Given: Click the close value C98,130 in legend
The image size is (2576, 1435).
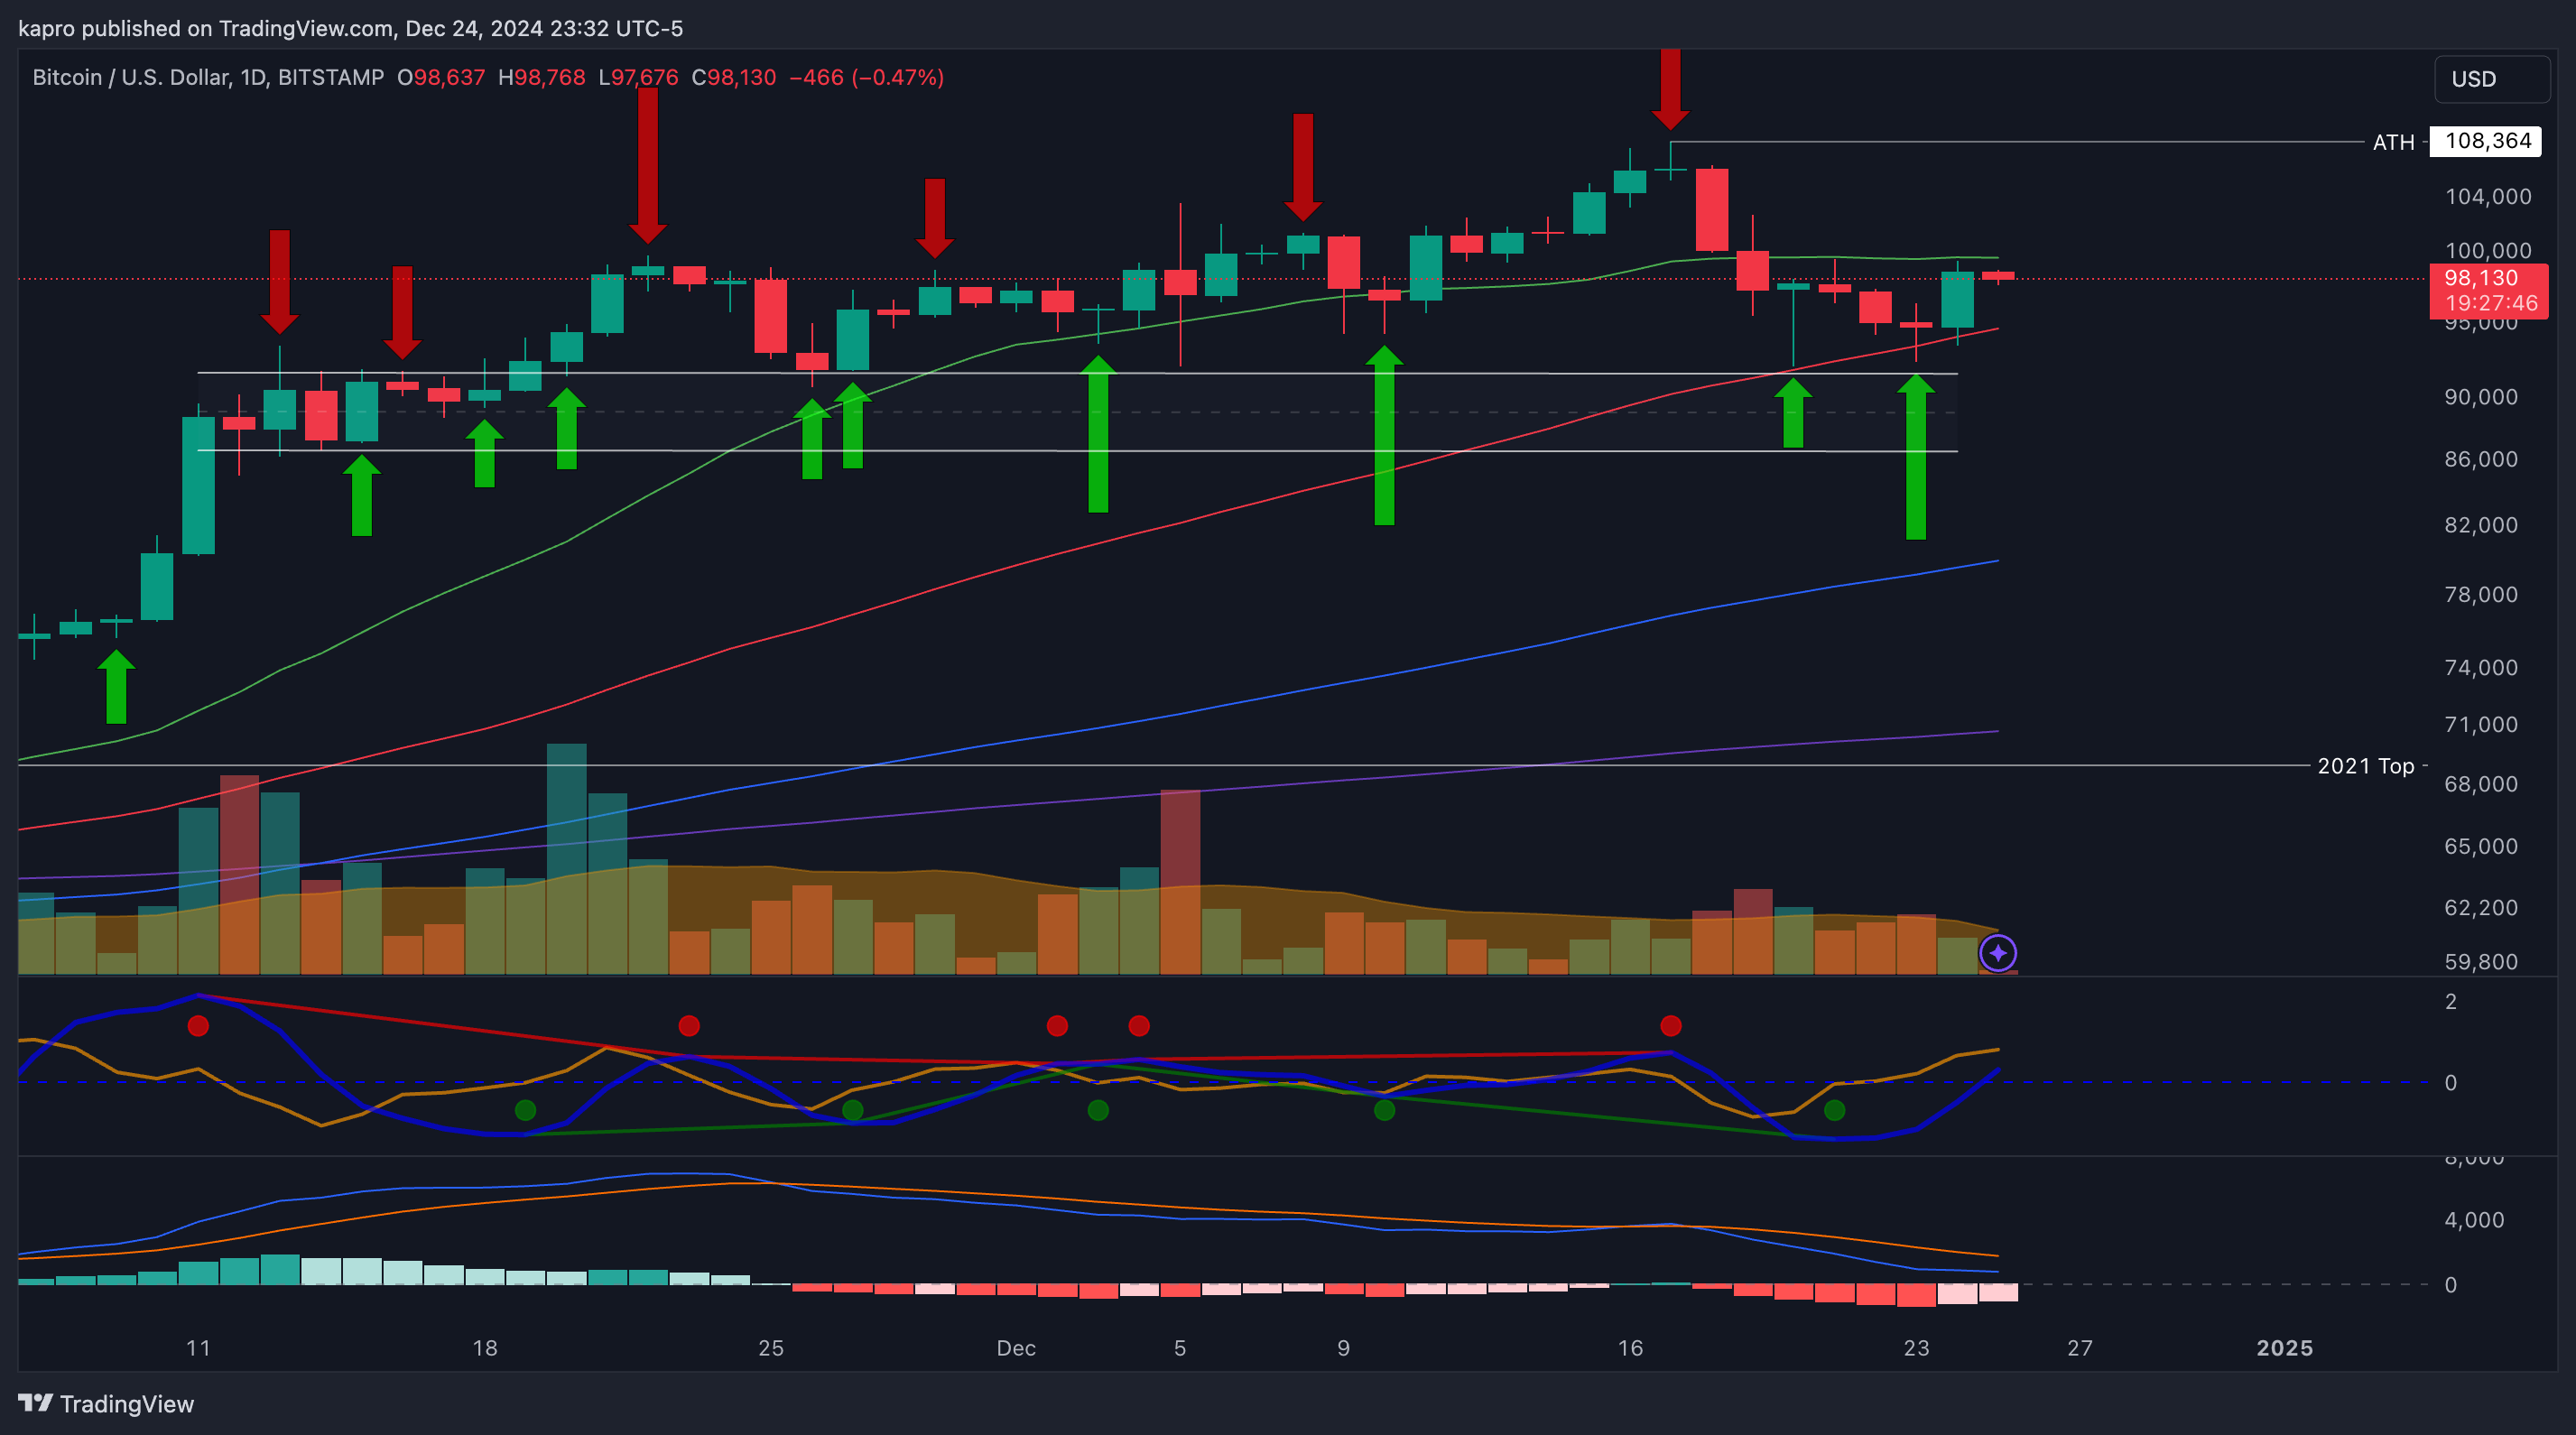Looking at the screenshot, I should click(733, 77).
